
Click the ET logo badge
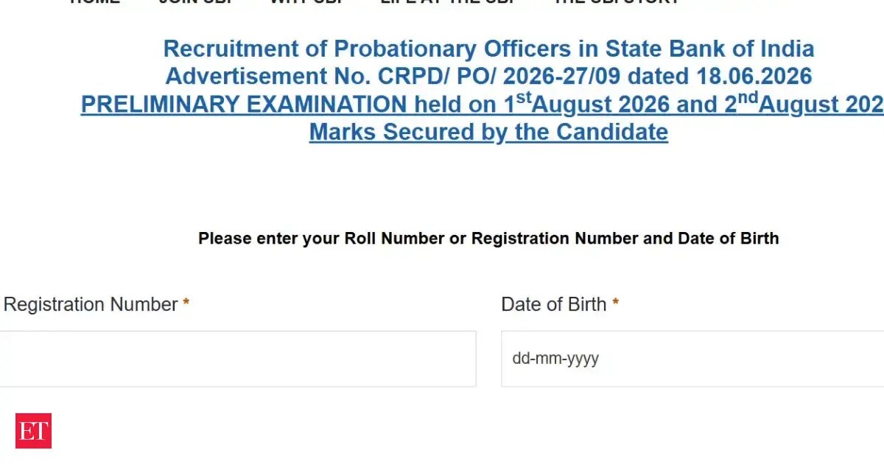tap(33, 431)
